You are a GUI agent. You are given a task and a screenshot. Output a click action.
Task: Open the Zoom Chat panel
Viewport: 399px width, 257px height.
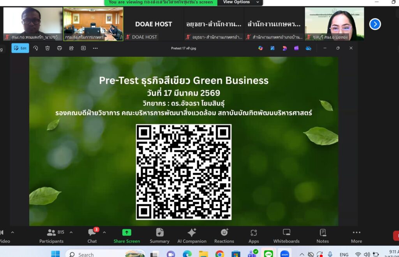[x=92, y=236]
